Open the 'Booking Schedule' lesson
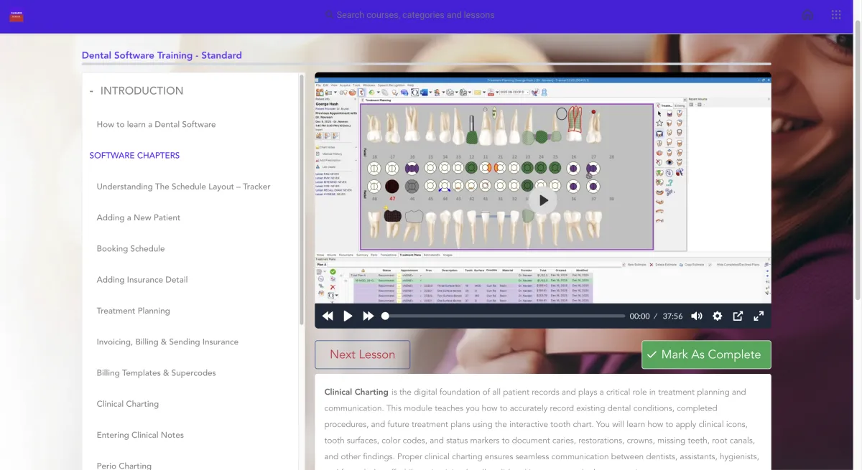Viewport: 862px width, 470px height. pos(131,248)
